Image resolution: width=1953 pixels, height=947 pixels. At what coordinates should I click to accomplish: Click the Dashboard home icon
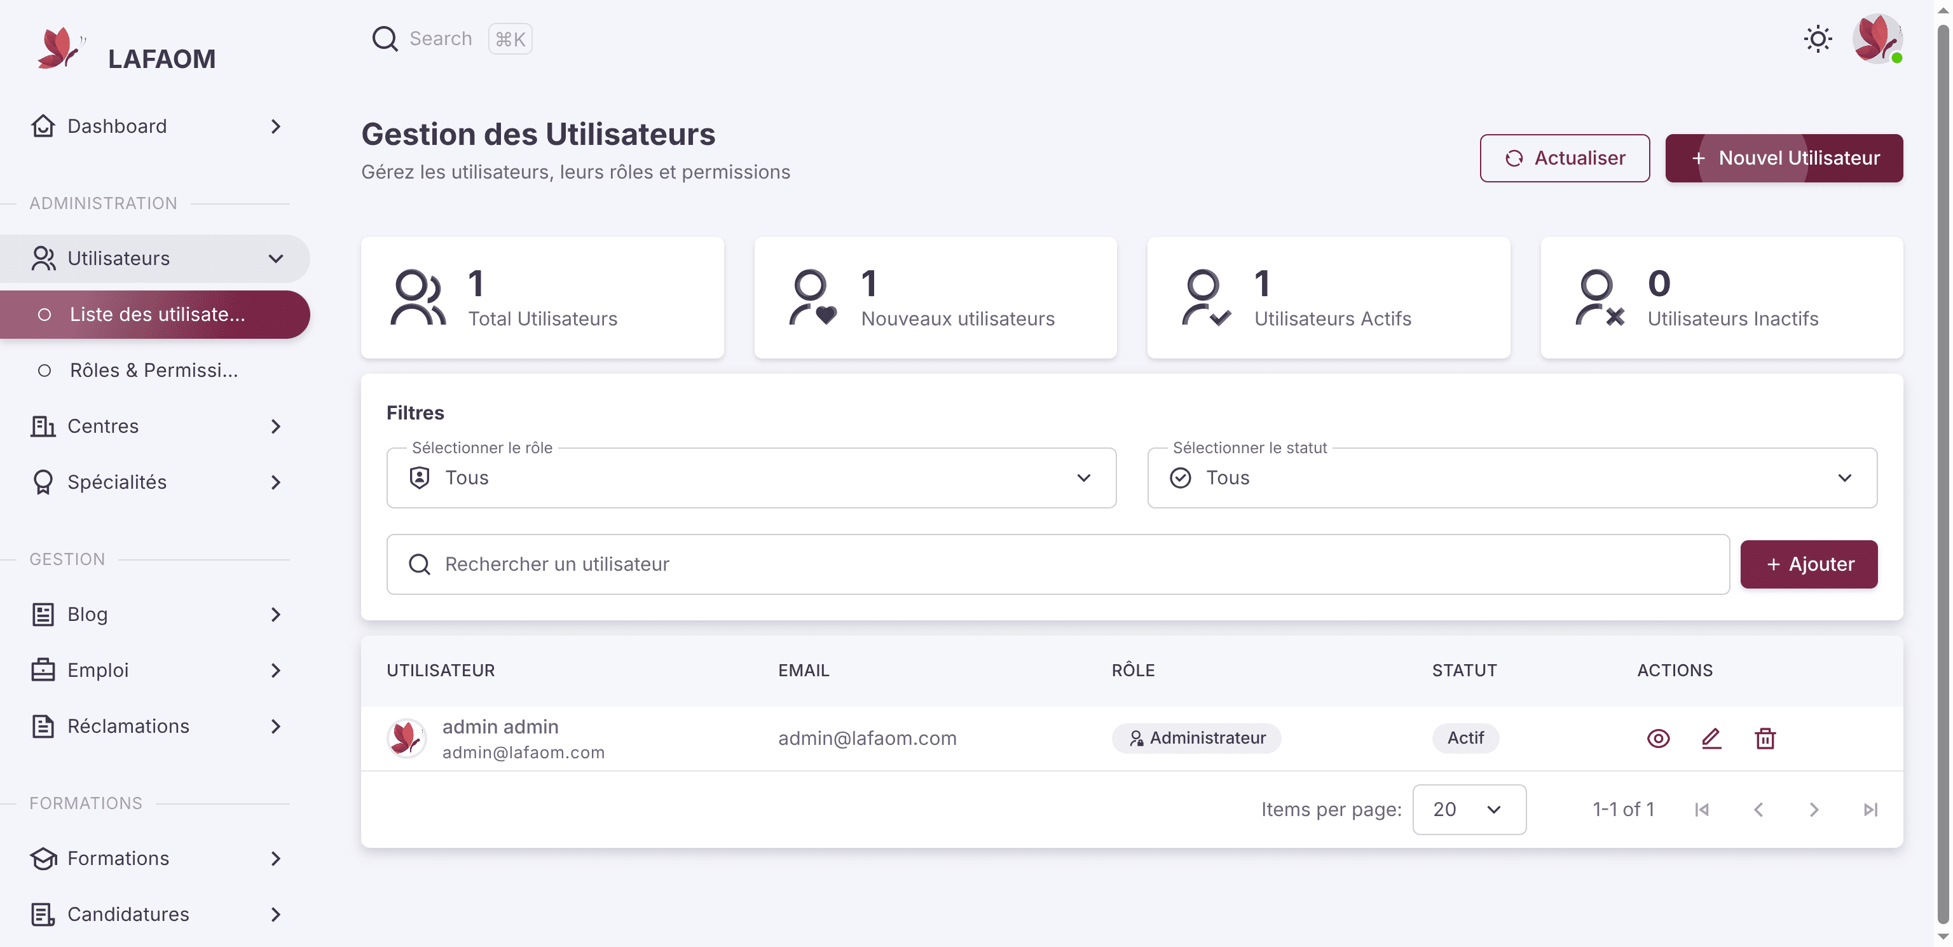click(x=43, y=126)
